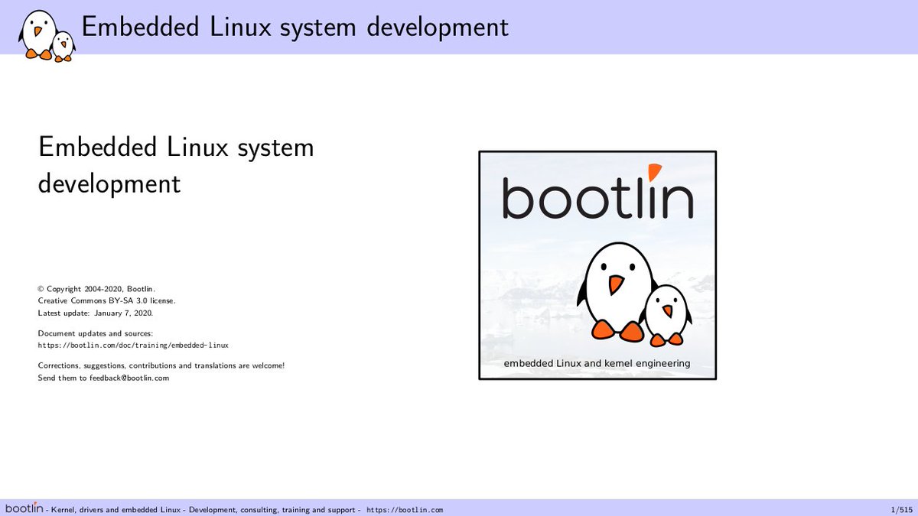The width and height of the screenshot is (918, 516).
Task: Click the 'Creative Commons BY-SA 3.0 license' text
Action: (107, 301)
